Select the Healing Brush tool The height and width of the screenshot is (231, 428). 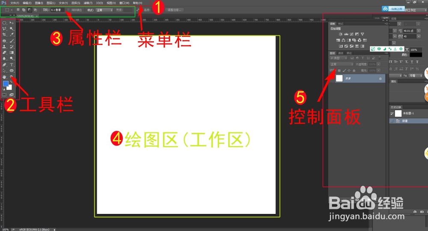4,41
